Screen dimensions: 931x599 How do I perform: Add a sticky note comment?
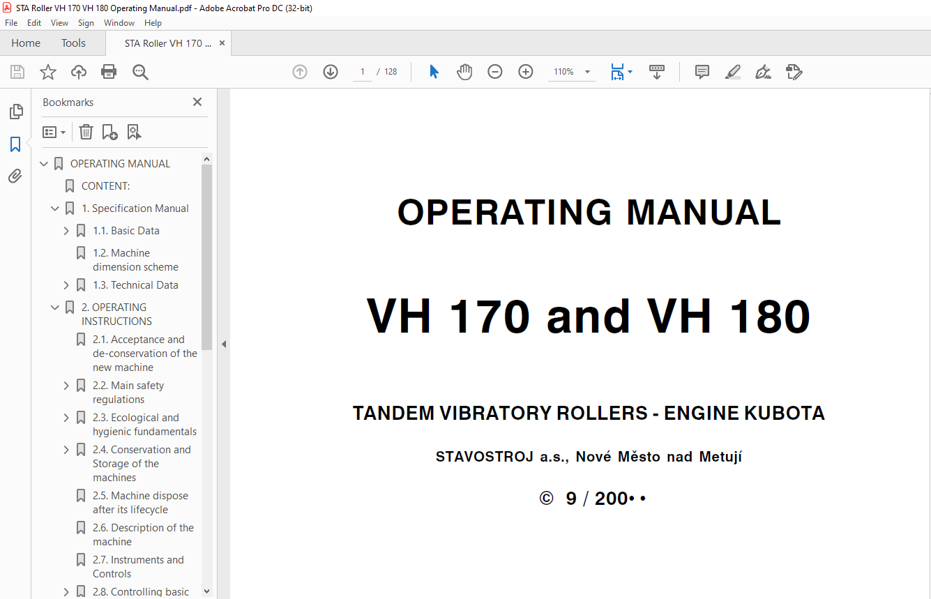point(702,72)
